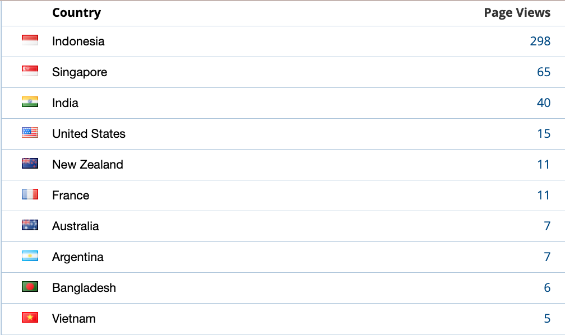Click the Country column header

click(x=76, y=13)
